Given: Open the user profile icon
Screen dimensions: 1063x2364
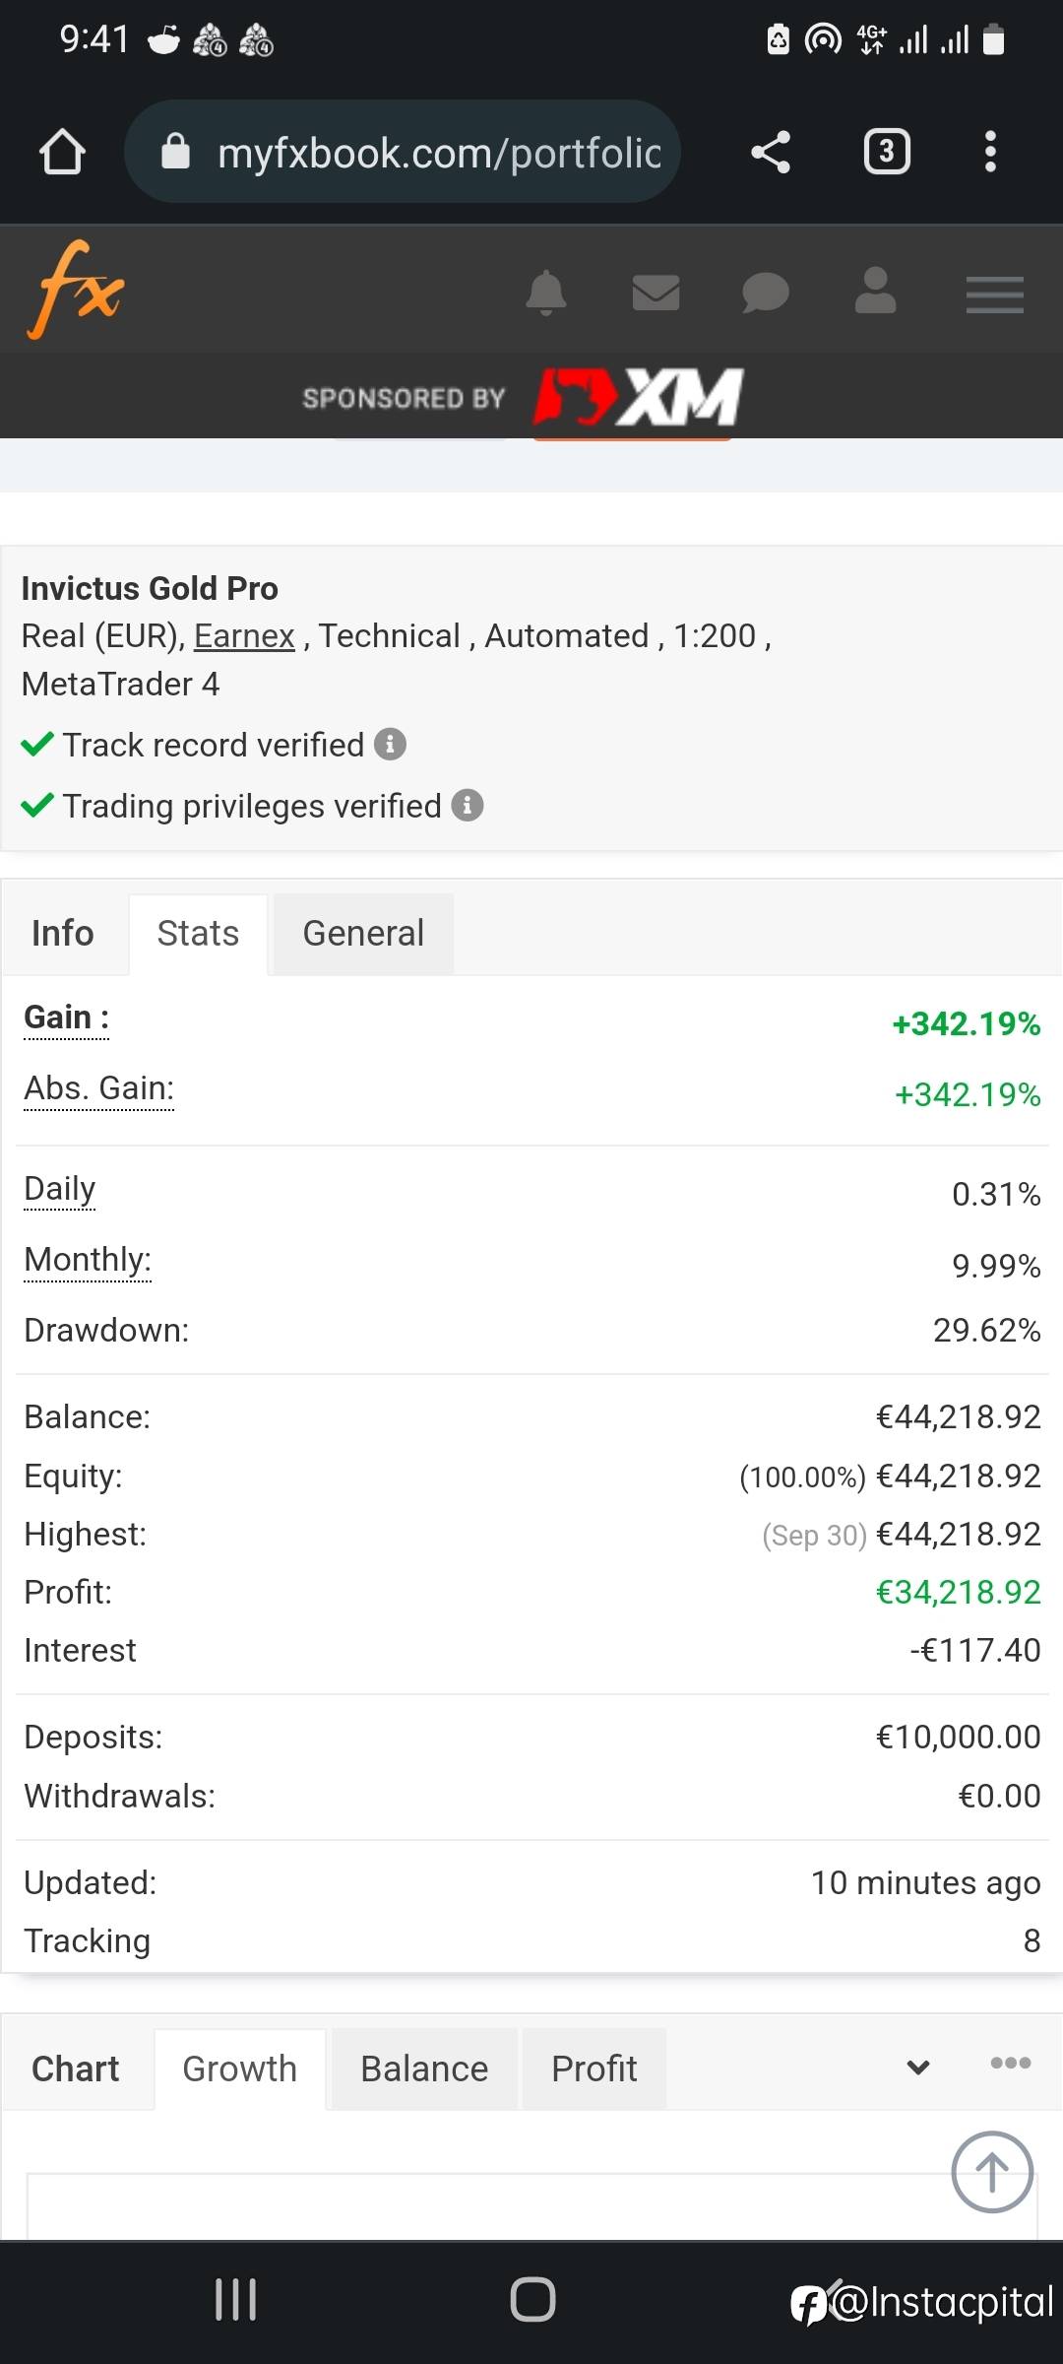Looking at the screenshot, I should 875,292.
